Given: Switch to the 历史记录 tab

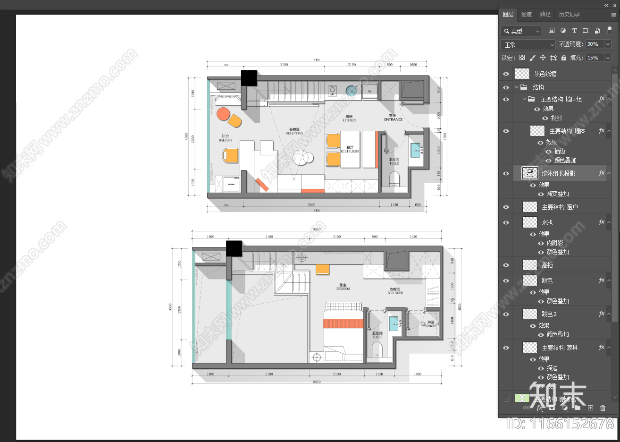Looking at the screenshot, I should (570, 15).
